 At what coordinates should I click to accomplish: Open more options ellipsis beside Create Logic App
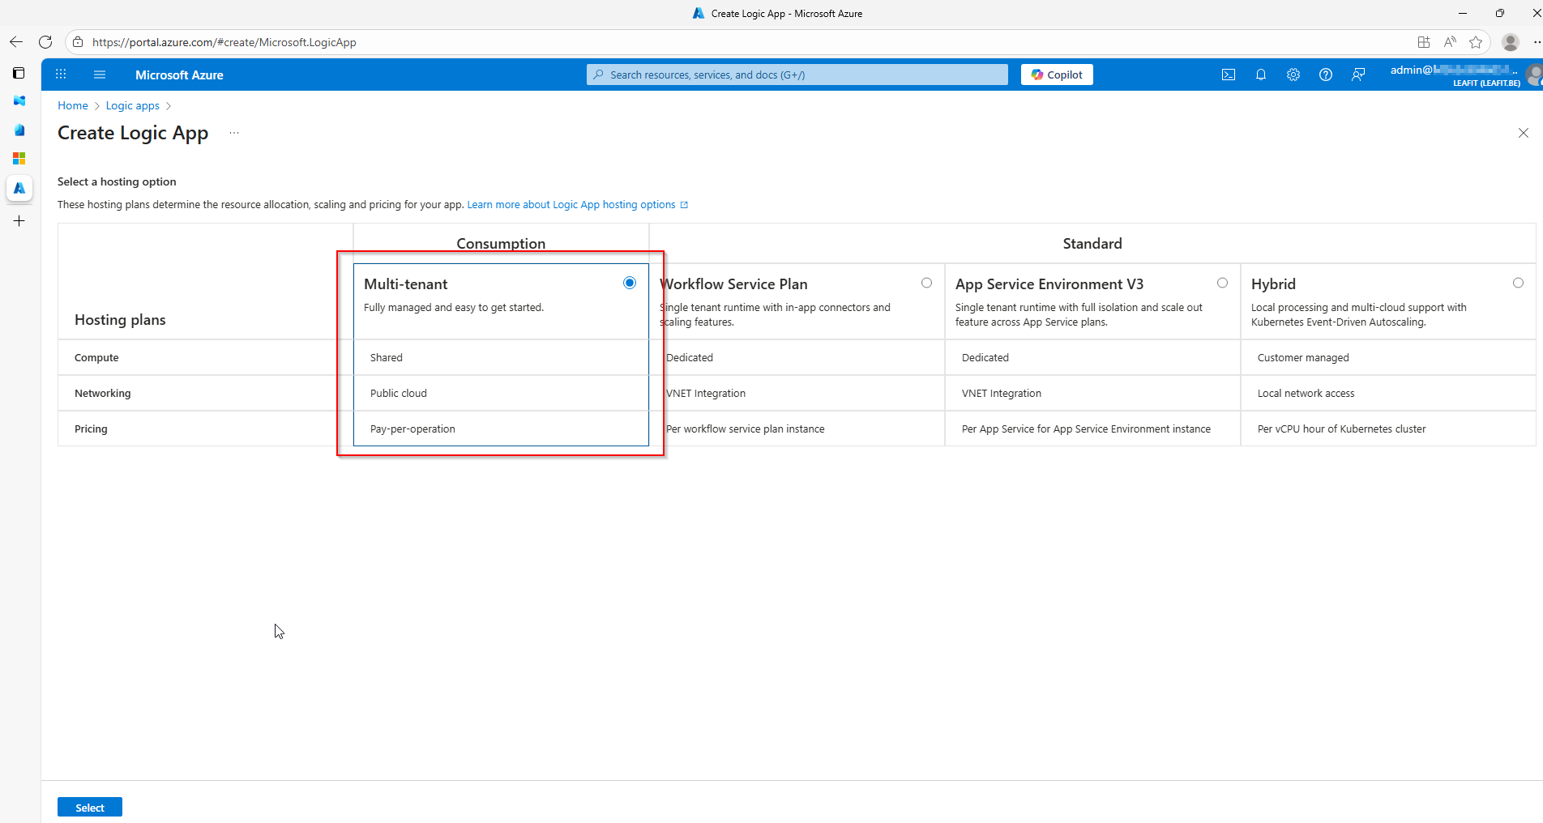click(x=234, y=133)
